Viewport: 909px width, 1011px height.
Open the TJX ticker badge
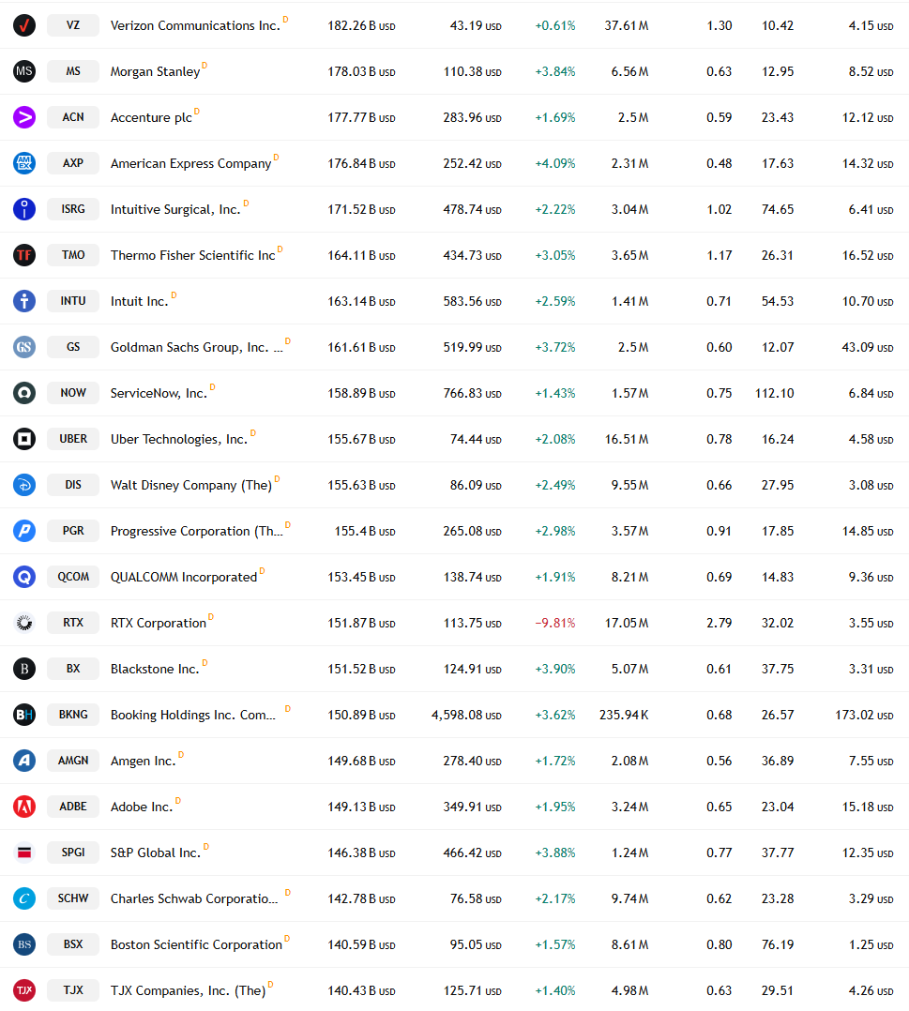point(73,989)
